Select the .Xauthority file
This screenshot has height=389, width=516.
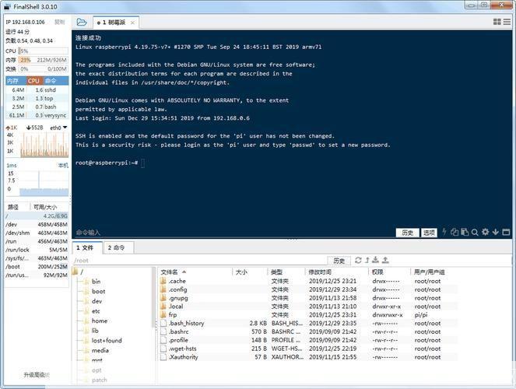coord(307,357)
